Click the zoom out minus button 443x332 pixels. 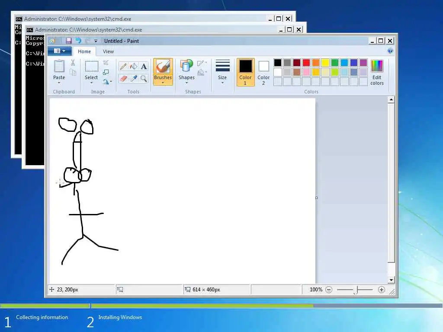coord(329,290)
